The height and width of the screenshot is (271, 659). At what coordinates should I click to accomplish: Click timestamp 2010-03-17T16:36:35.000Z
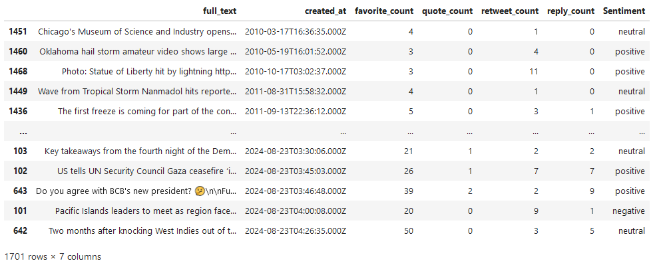coord(296,31)
